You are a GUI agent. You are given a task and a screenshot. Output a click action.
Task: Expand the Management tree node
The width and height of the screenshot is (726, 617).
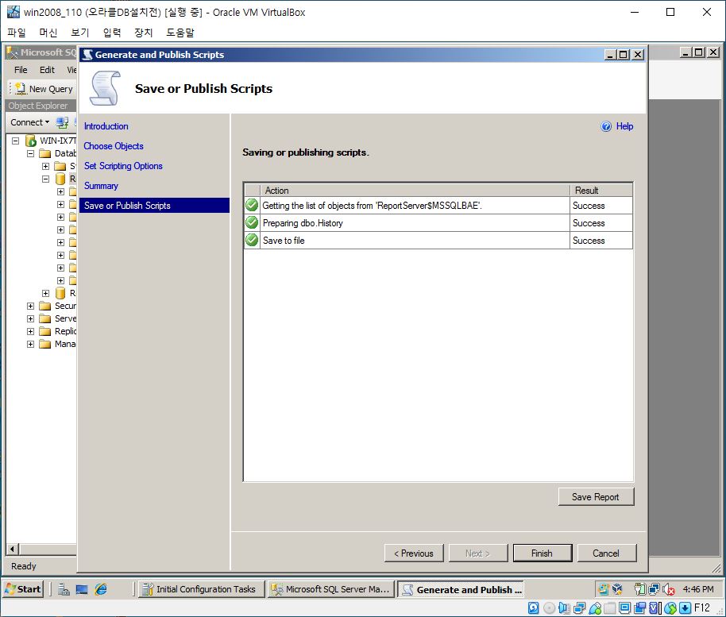[x=30, y=344]
